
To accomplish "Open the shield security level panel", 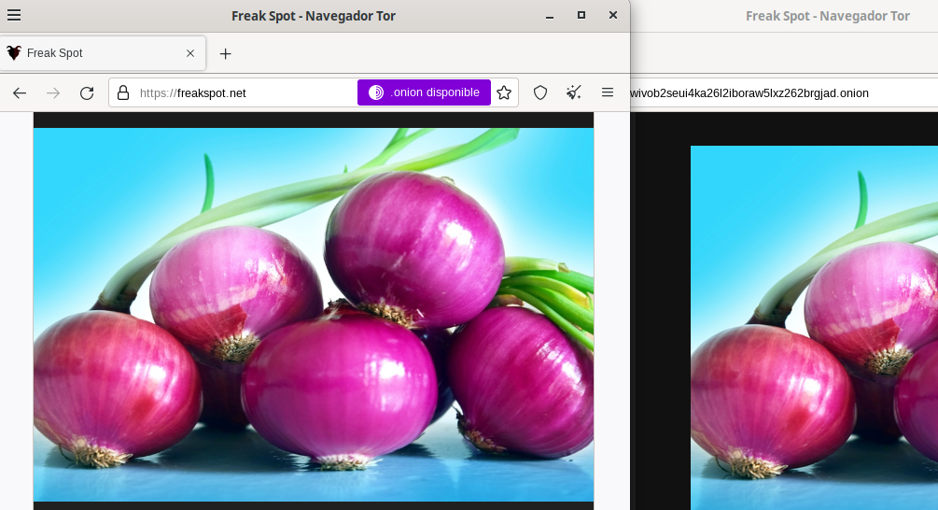I will coord(540,92).
